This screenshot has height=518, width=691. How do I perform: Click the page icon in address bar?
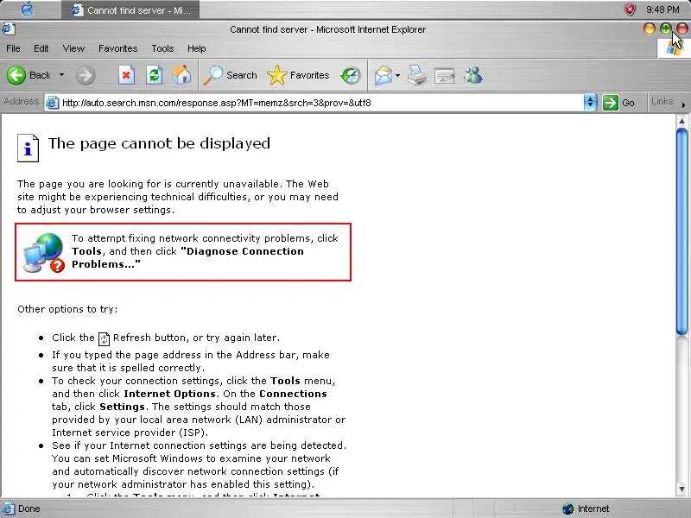(x=53, y=103)
